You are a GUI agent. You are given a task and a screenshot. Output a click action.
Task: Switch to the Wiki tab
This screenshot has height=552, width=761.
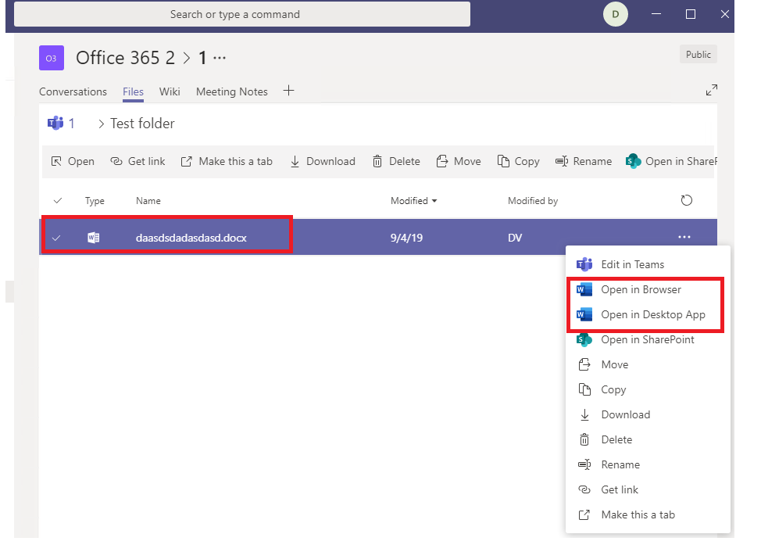pyautogui.click(x=170, y=91)
